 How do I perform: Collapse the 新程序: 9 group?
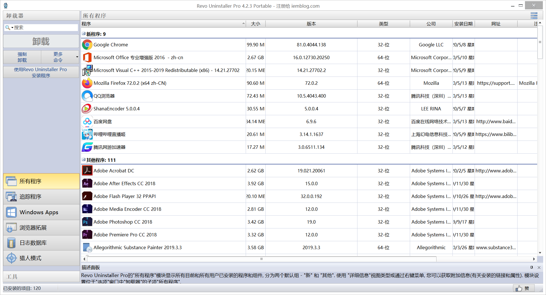point(84,34)
